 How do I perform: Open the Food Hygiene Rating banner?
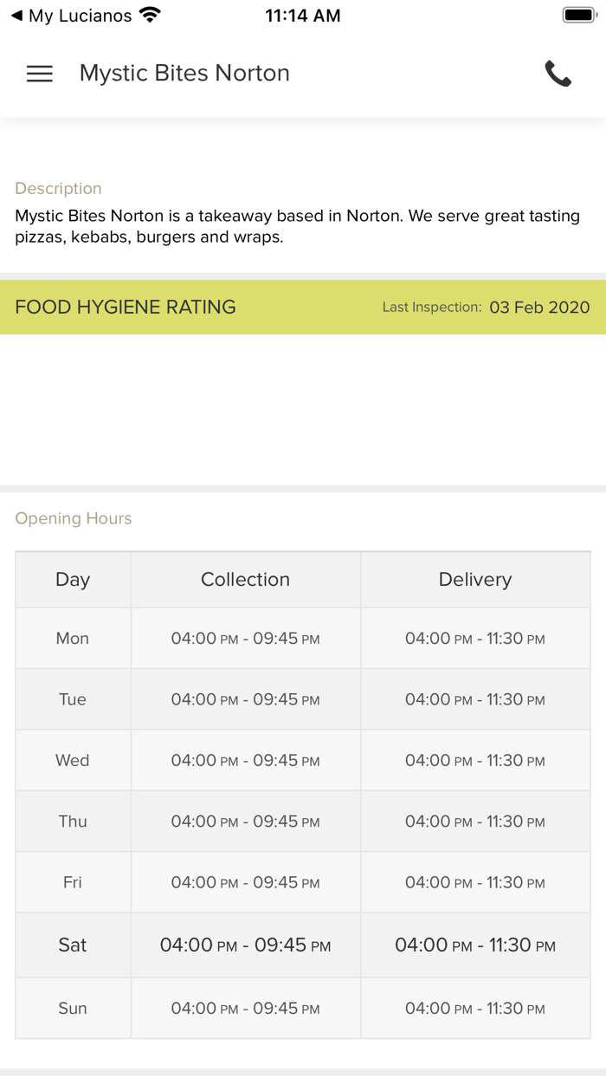click(x=126, y=307)
